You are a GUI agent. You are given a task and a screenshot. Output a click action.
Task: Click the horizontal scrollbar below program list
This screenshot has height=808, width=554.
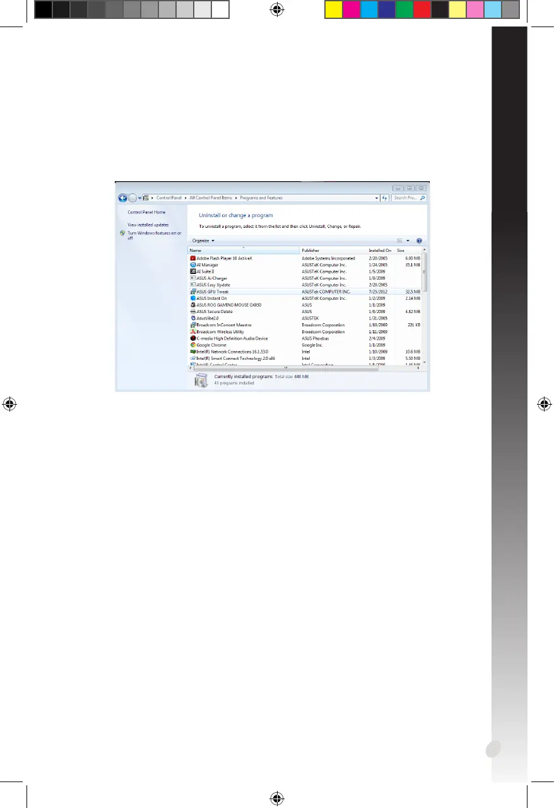(285, 367)
